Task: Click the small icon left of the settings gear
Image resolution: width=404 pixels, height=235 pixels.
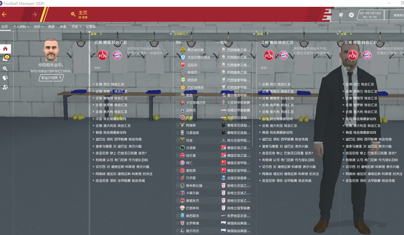Action: 341,15
